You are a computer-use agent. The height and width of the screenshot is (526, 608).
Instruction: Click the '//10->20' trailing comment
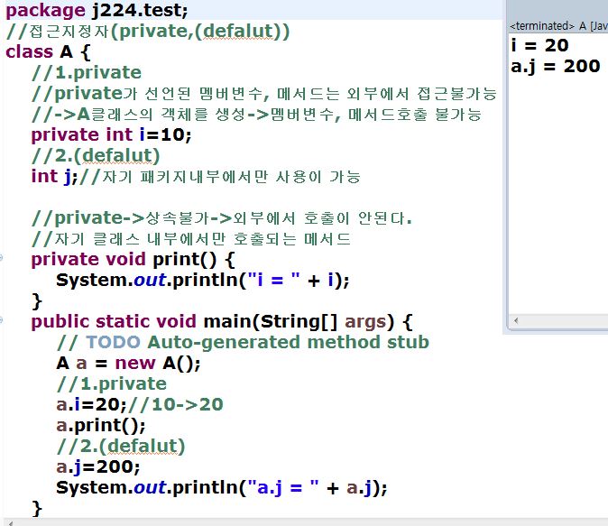coord(175,404)
